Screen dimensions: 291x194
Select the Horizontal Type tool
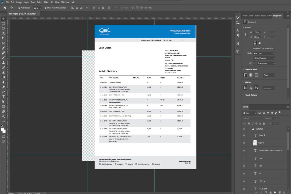[x=3, y=97]
